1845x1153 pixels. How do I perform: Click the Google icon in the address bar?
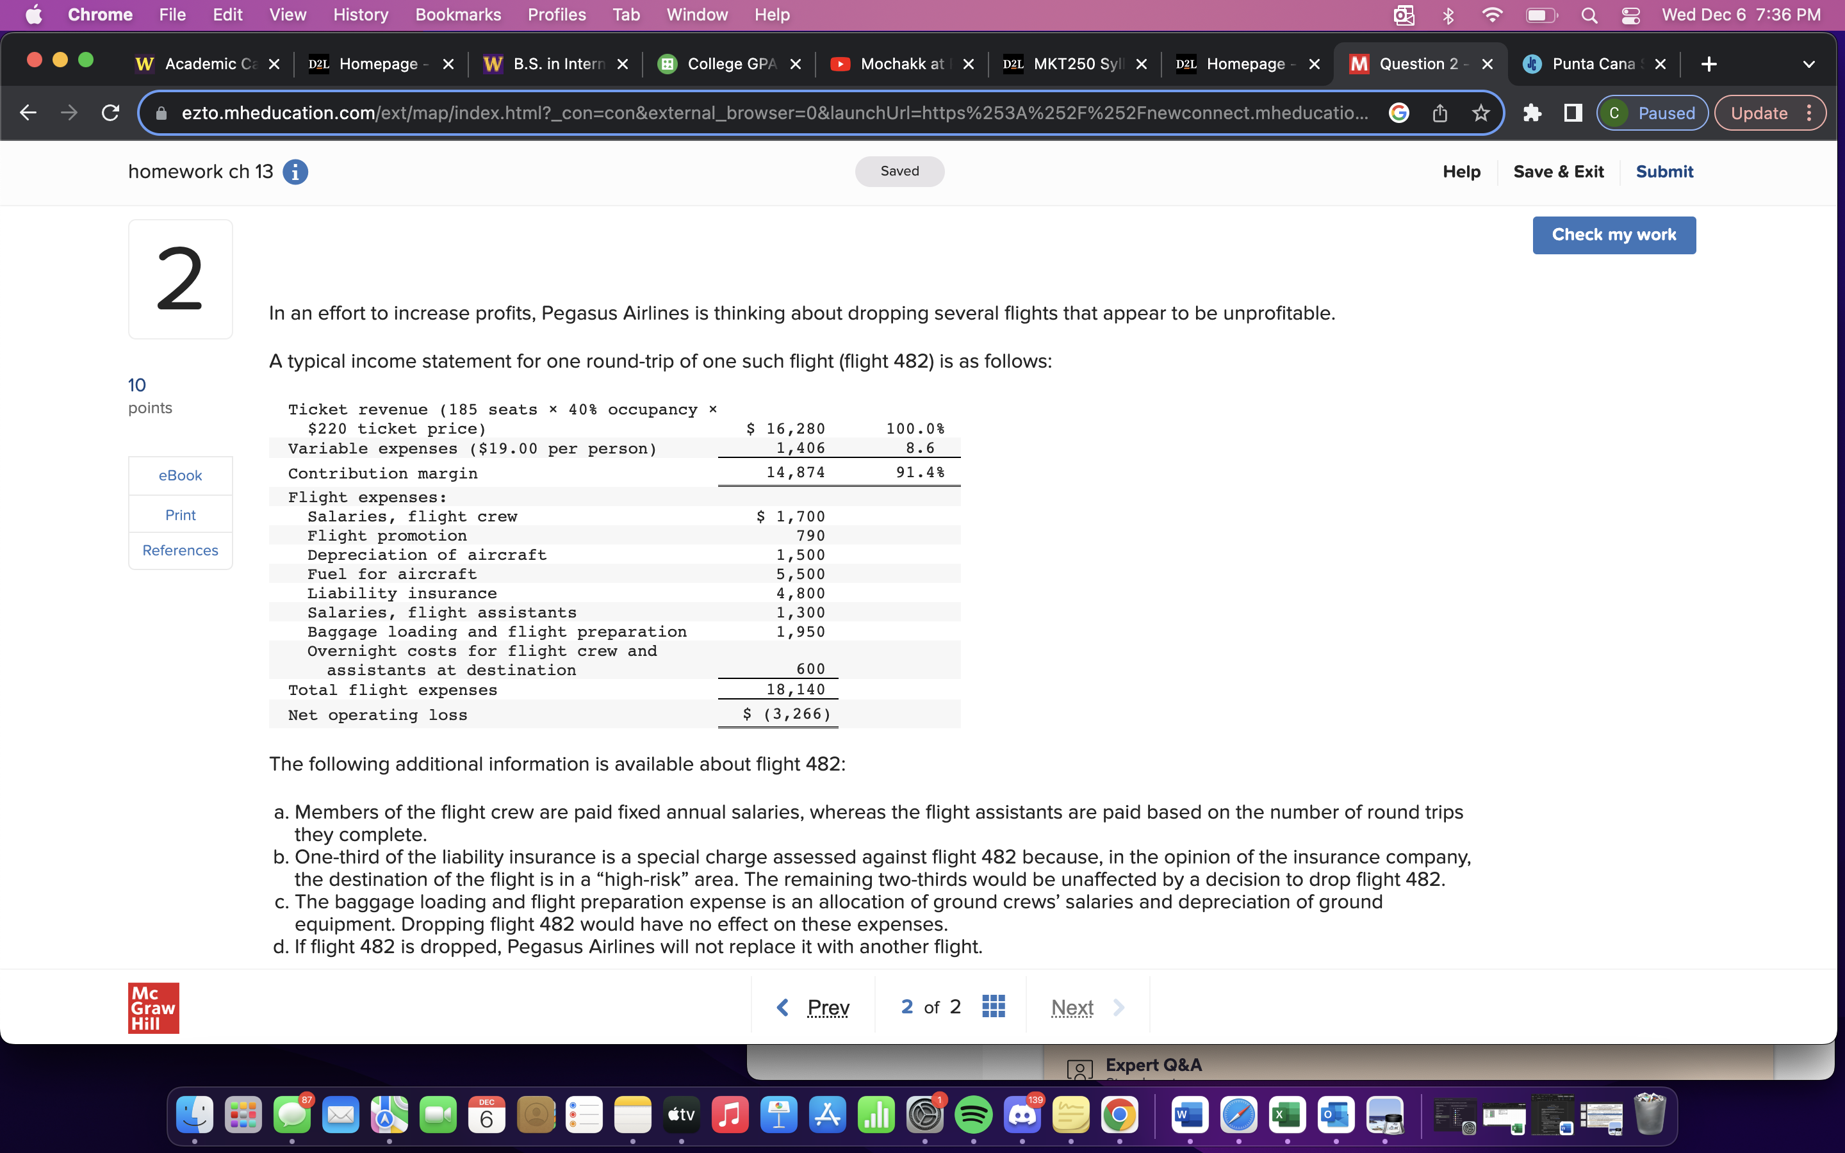(1399, 113)
